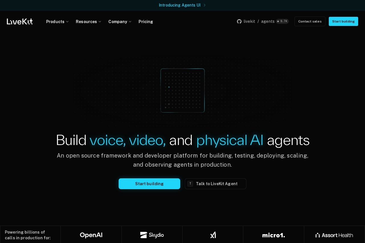
Task: Click the 'Powering billions of calls' text
Action: pos(28,235)
